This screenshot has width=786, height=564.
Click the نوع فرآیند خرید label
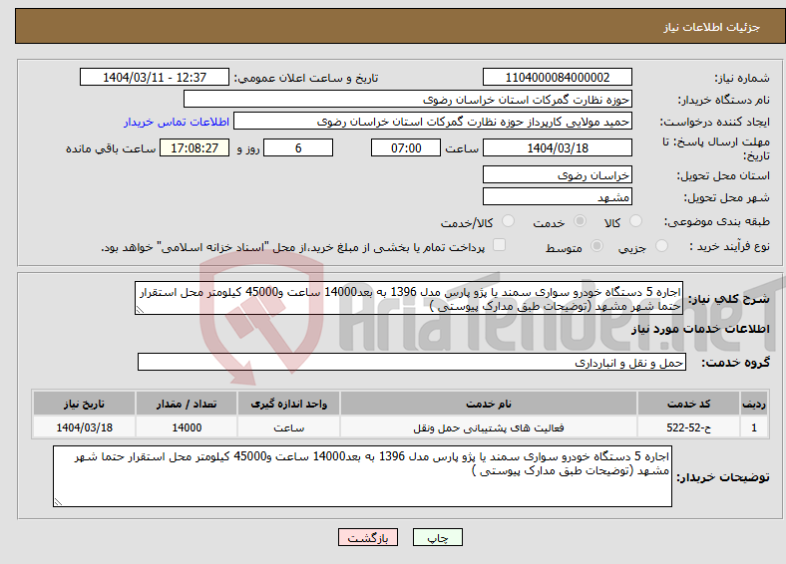pos(729,246)
